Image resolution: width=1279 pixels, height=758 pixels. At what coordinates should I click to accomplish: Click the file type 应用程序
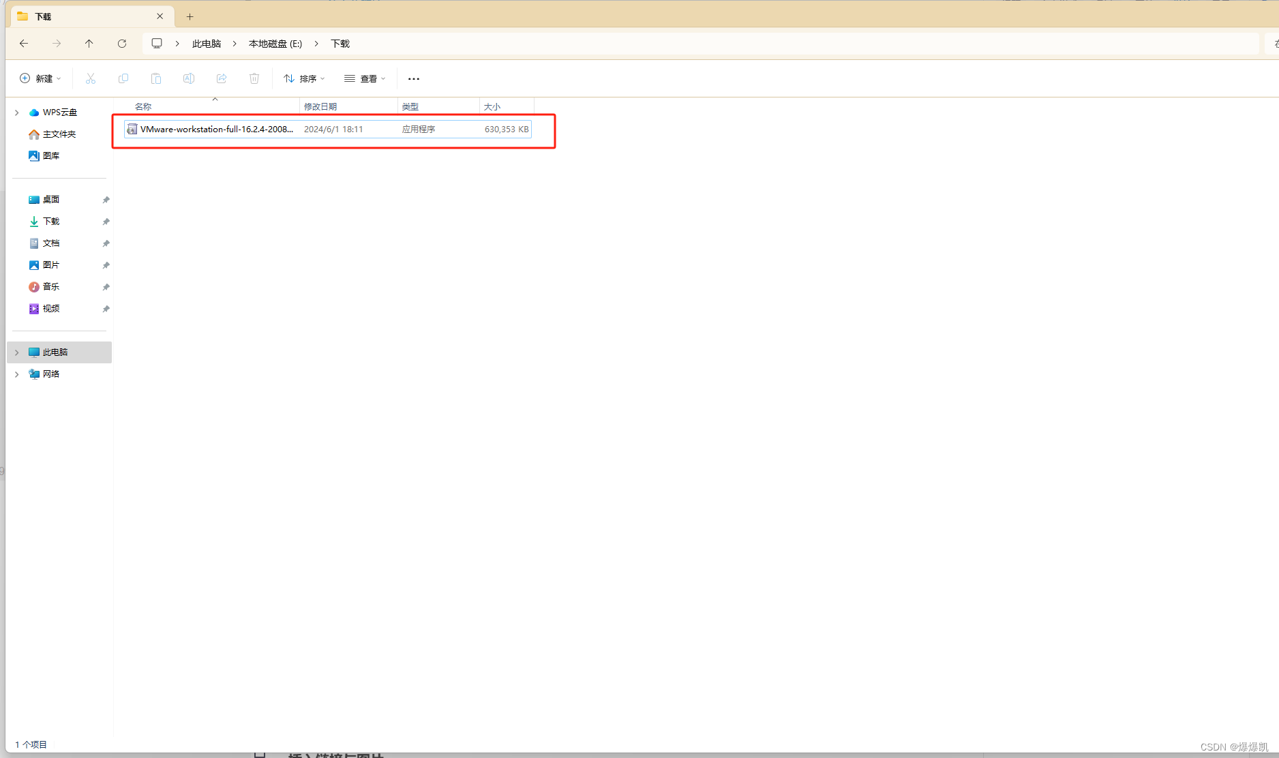pyautogui.click(x=419, y=129)
